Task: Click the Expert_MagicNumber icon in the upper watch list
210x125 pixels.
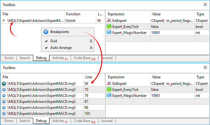Action: 109,33
